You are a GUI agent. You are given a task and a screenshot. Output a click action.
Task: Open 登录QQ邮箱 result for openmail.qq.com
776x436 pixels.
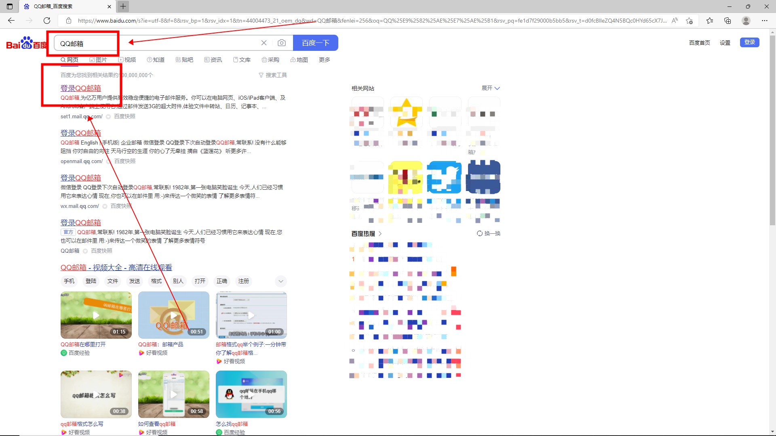pyautogui.click(x=81, y=133)
